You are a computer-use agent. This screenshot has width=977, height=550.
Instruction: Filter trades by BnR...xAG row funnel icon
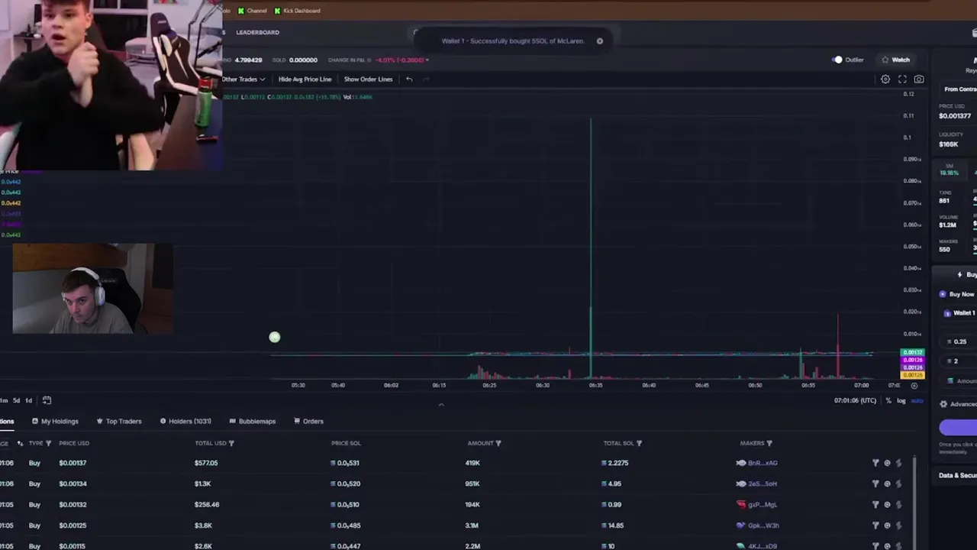click(875, 463)
